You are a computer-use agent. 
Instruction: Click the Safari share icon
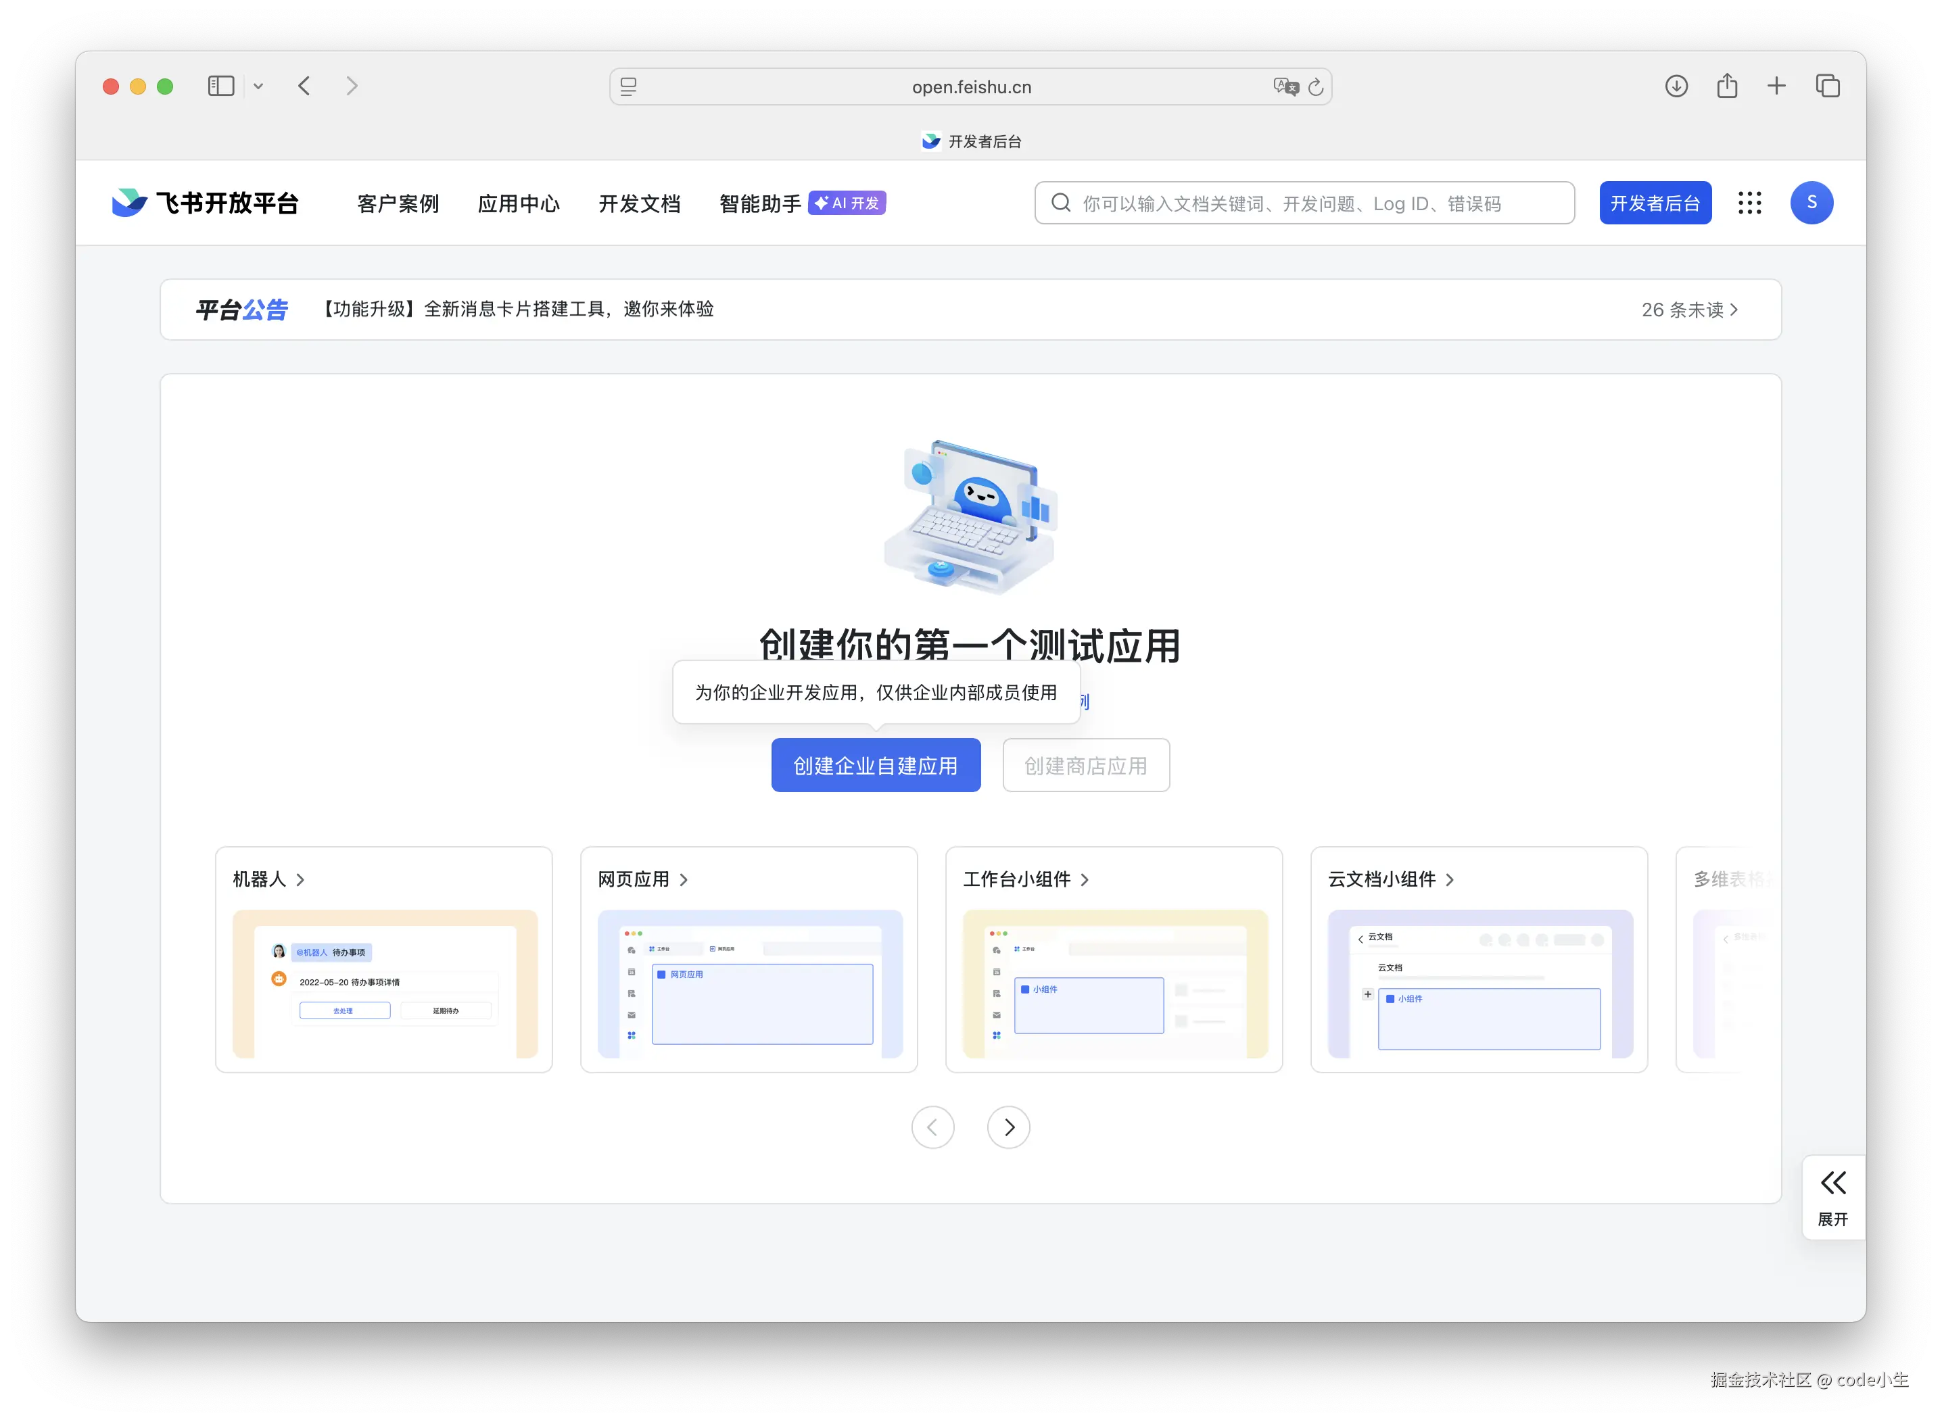click(x=1727, y=86)
